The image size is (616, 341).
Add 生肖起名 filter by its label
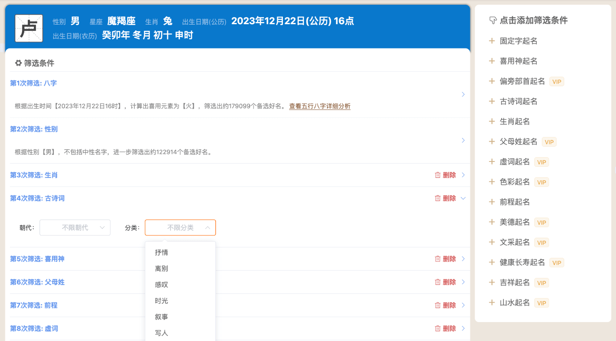tap(515, 121)
